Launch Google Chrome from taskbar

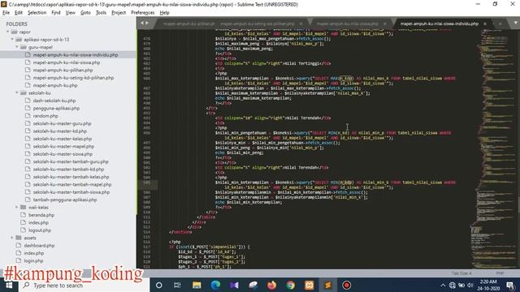click(291, 285)
